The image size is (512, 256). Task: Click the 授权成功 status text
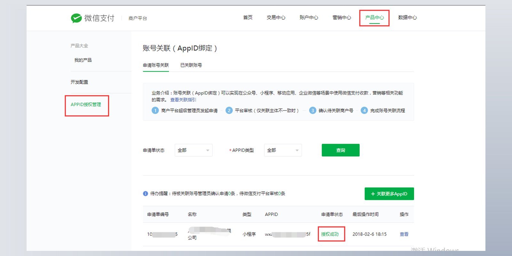click(x=330, y=234)
